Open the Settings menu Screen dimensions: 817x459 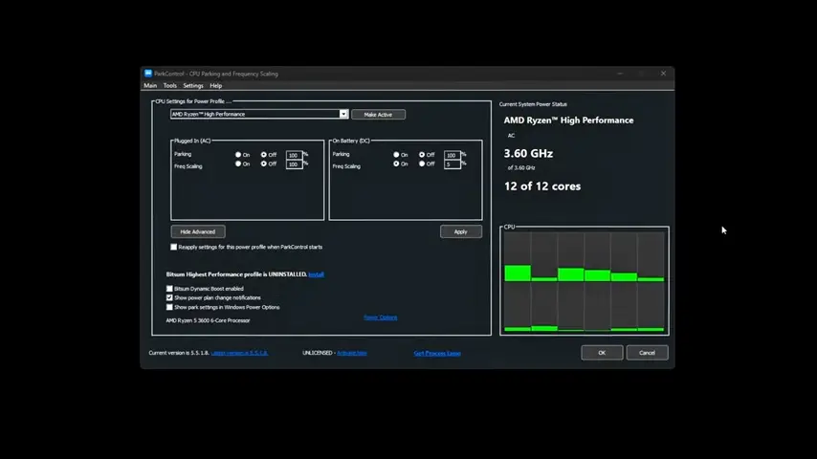(193, 85)
